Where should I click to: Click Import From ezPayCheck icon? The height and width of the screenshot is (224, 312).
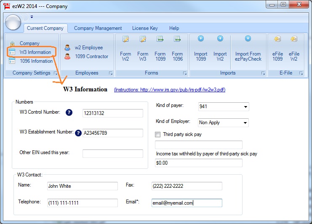248,39
